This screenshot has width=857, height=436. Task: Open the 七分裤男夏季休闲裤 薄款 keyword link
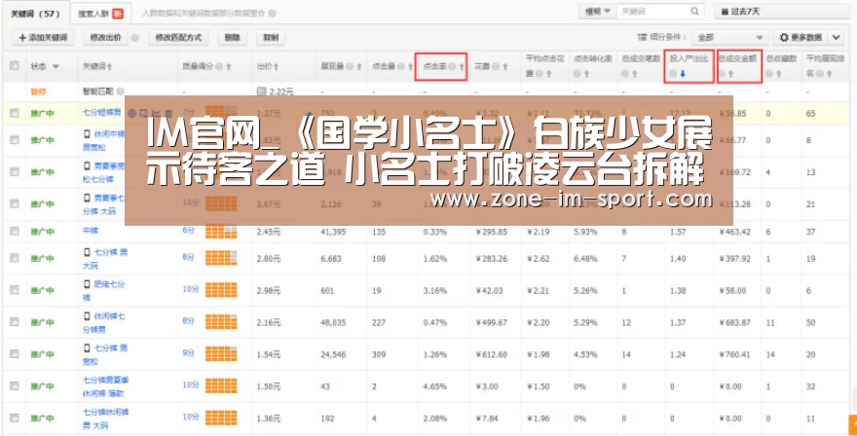105,386
